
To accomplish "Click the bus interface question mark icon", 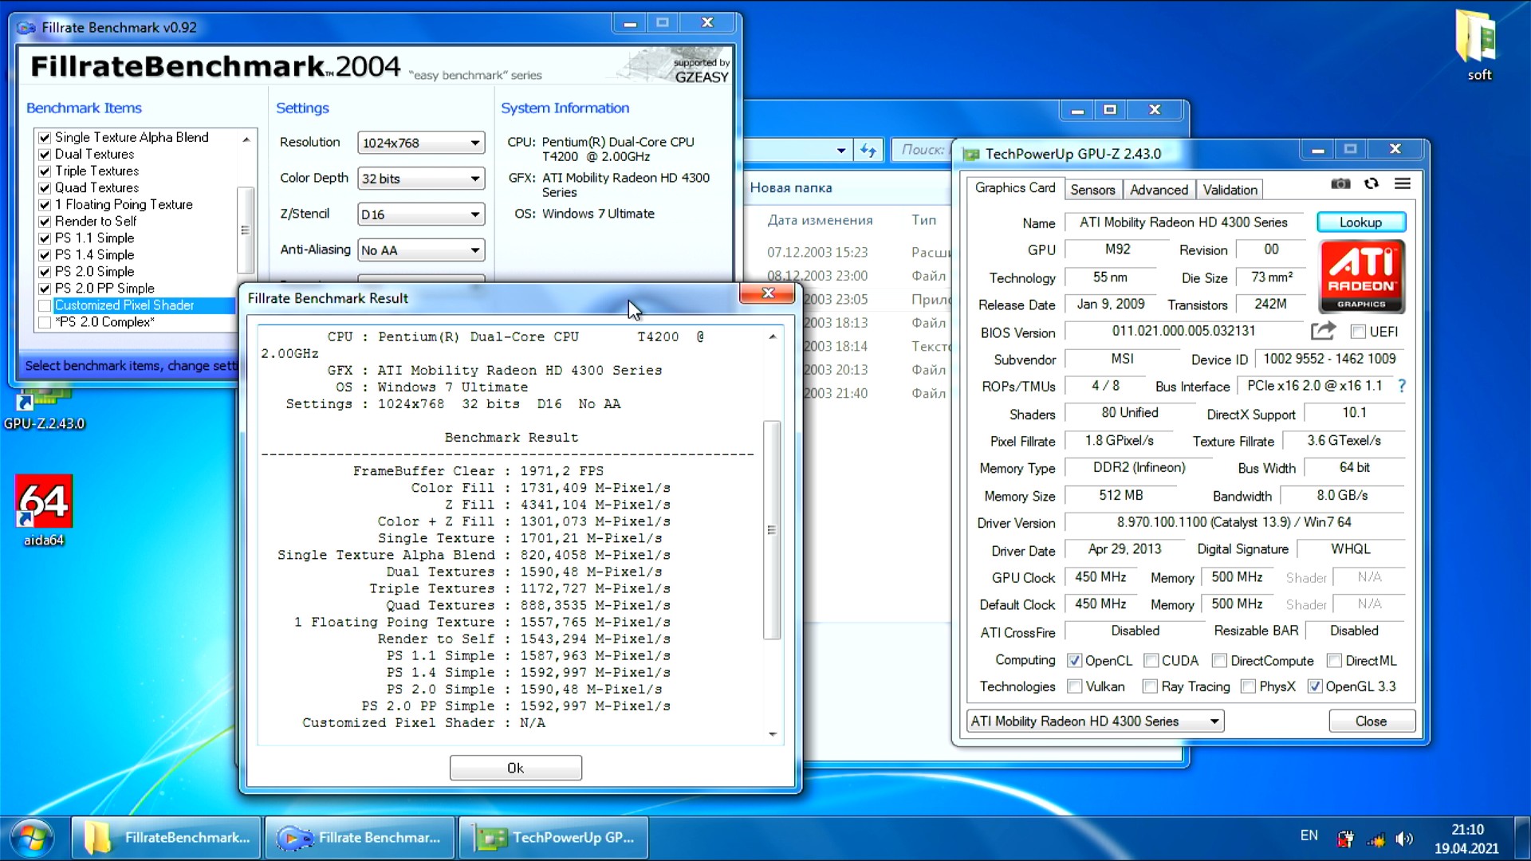I will click(1402, 386).
